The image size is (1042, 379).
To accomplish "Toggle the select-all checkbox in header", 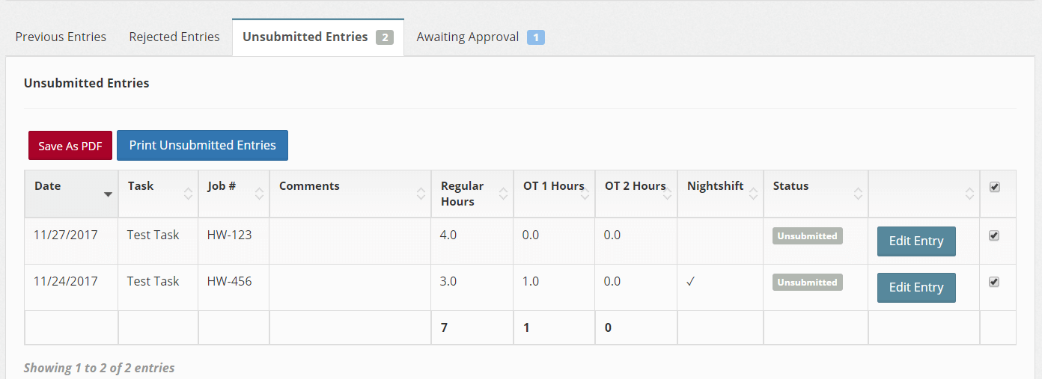I will [x=995, y=188].
